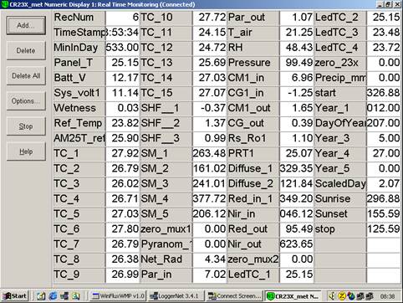The height and width of the screenshot is (303, 403).
Task: Launch Internet Explorer from quick launch
Action: point(53,296)
